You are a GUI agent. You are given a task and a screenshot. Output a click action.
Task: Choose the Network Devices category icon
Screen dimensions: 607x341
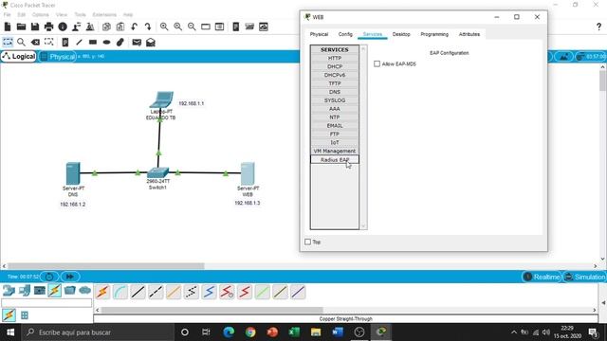9,291
